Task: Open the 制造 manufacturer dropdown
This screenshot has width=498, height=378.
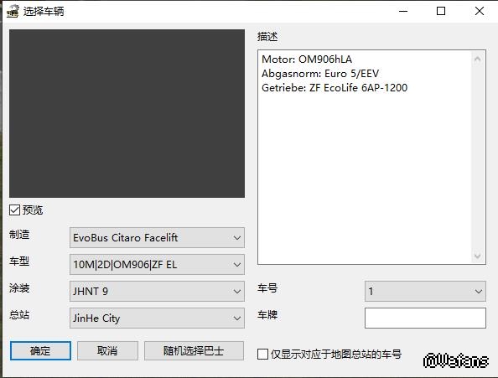Action: (157, 237)
